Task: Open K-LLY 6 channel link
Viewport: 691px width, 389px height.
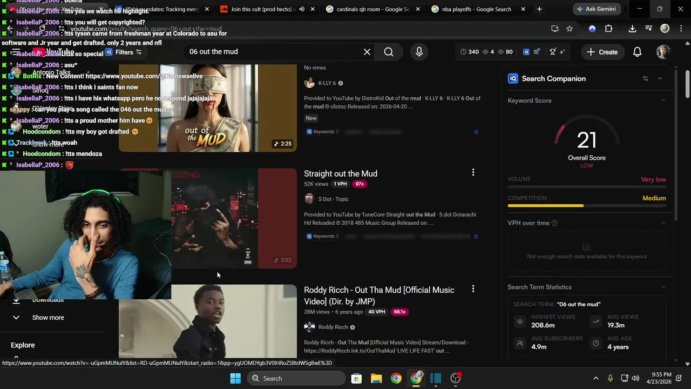Action: pos(327,83)
